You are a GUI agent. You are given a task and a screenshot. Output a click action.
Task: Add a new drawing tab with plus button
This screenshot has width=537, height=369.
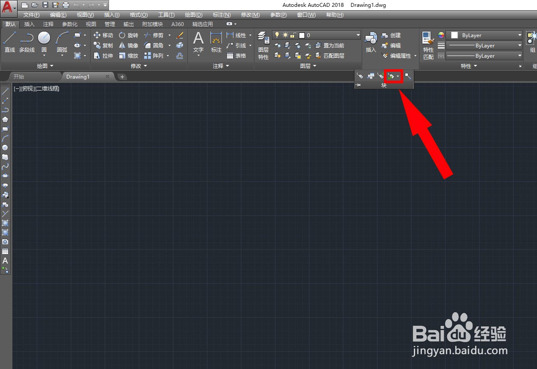point(122,77)
